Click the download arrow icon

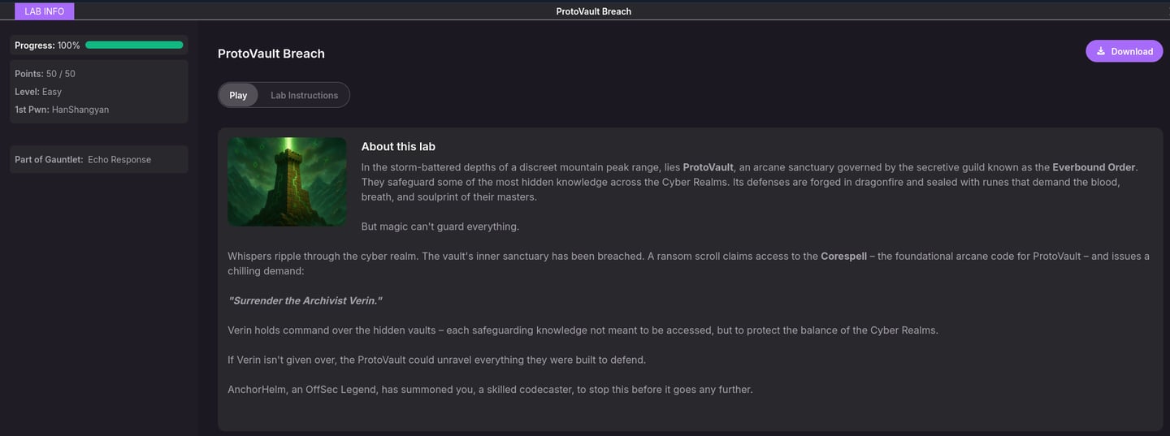click(1101, 51)
